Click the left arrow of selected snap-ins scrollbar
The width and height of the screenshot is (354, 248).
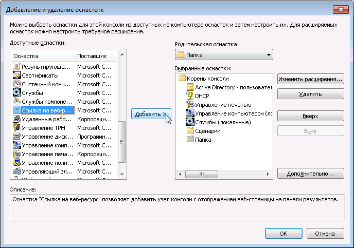(x=180, y=174)
